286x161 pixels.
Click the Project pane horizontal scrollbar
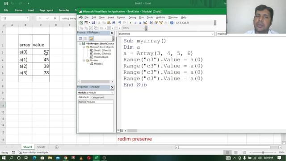coord(95,81)
